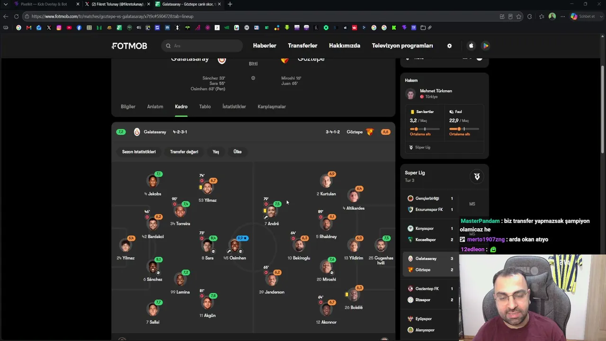Click the Süper Lig logo in league card
Screen dimensions: 606x341
tap(477, 177)
